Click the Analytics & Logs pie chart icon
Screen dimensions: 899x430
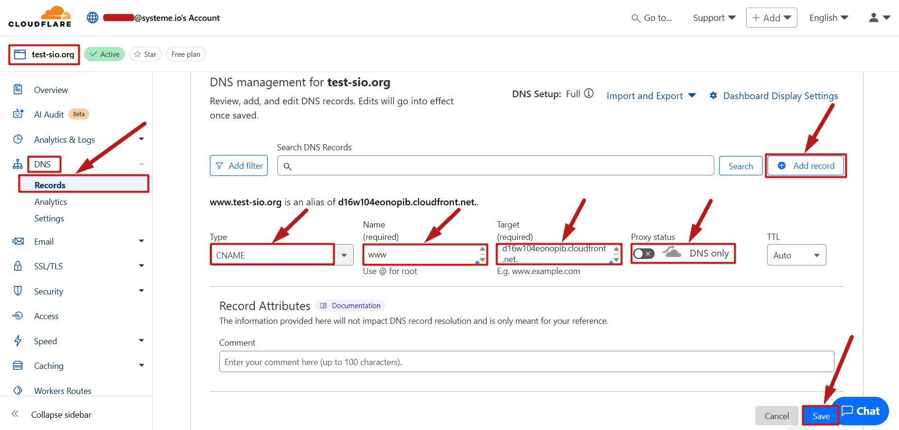tap(18, 139)
